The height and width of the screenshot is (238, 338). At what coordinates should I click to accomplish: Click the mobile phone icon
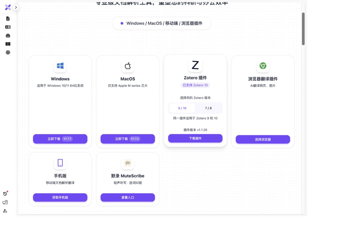[x=60, y=163]
